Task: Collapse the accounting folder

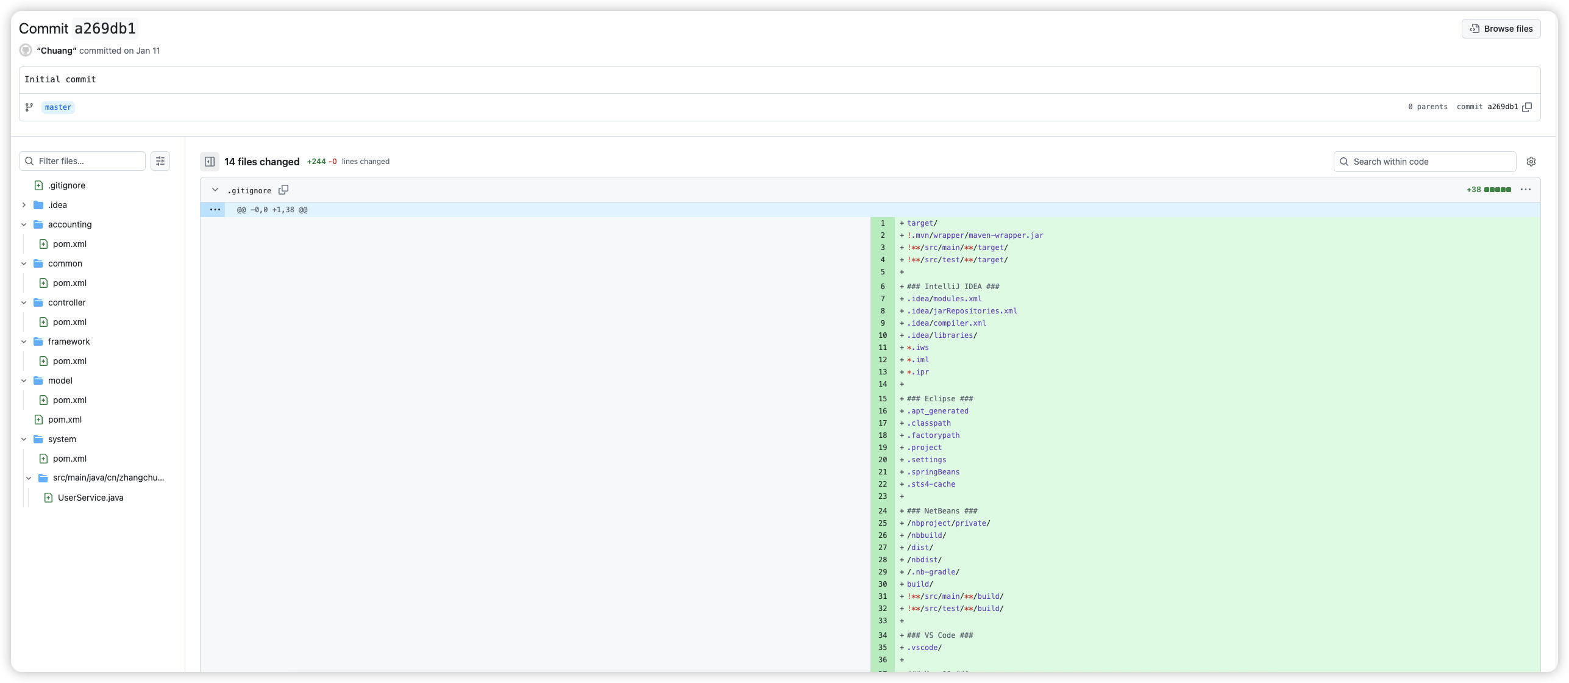Action: [24, 224]
